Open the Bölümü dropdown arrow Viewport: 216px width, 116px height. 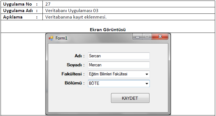coord(147,83)
